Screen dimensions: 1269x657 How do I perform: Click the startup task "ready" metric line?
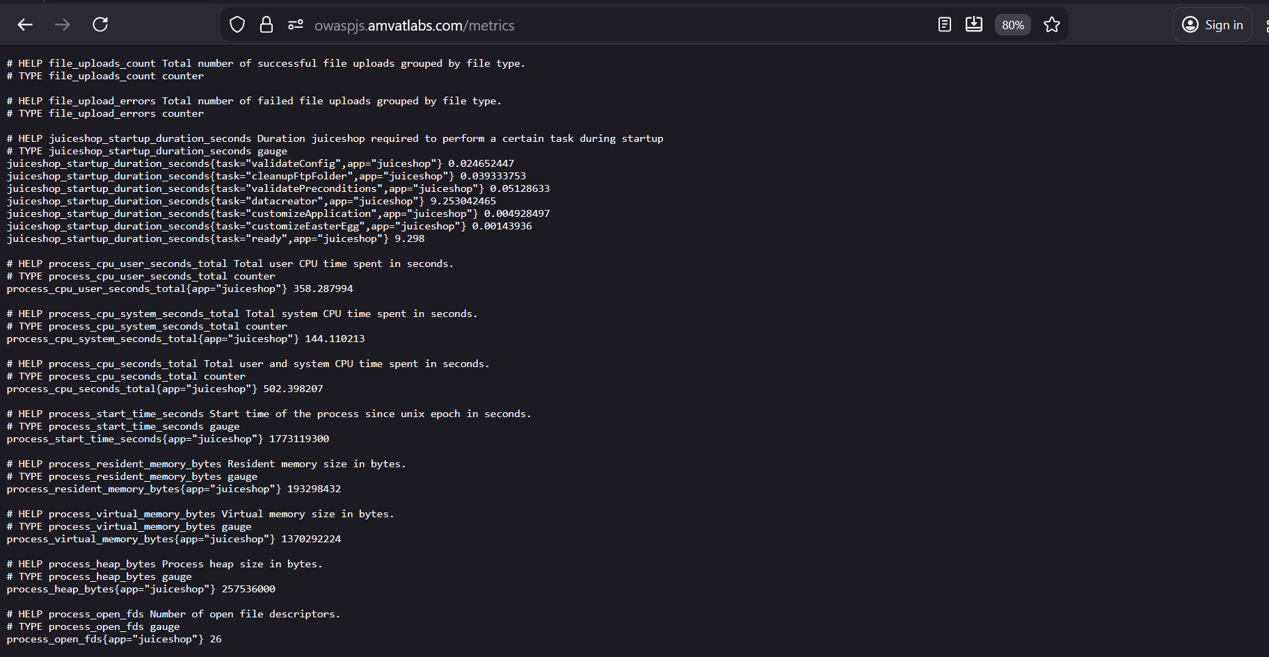(x=216, y=238)
